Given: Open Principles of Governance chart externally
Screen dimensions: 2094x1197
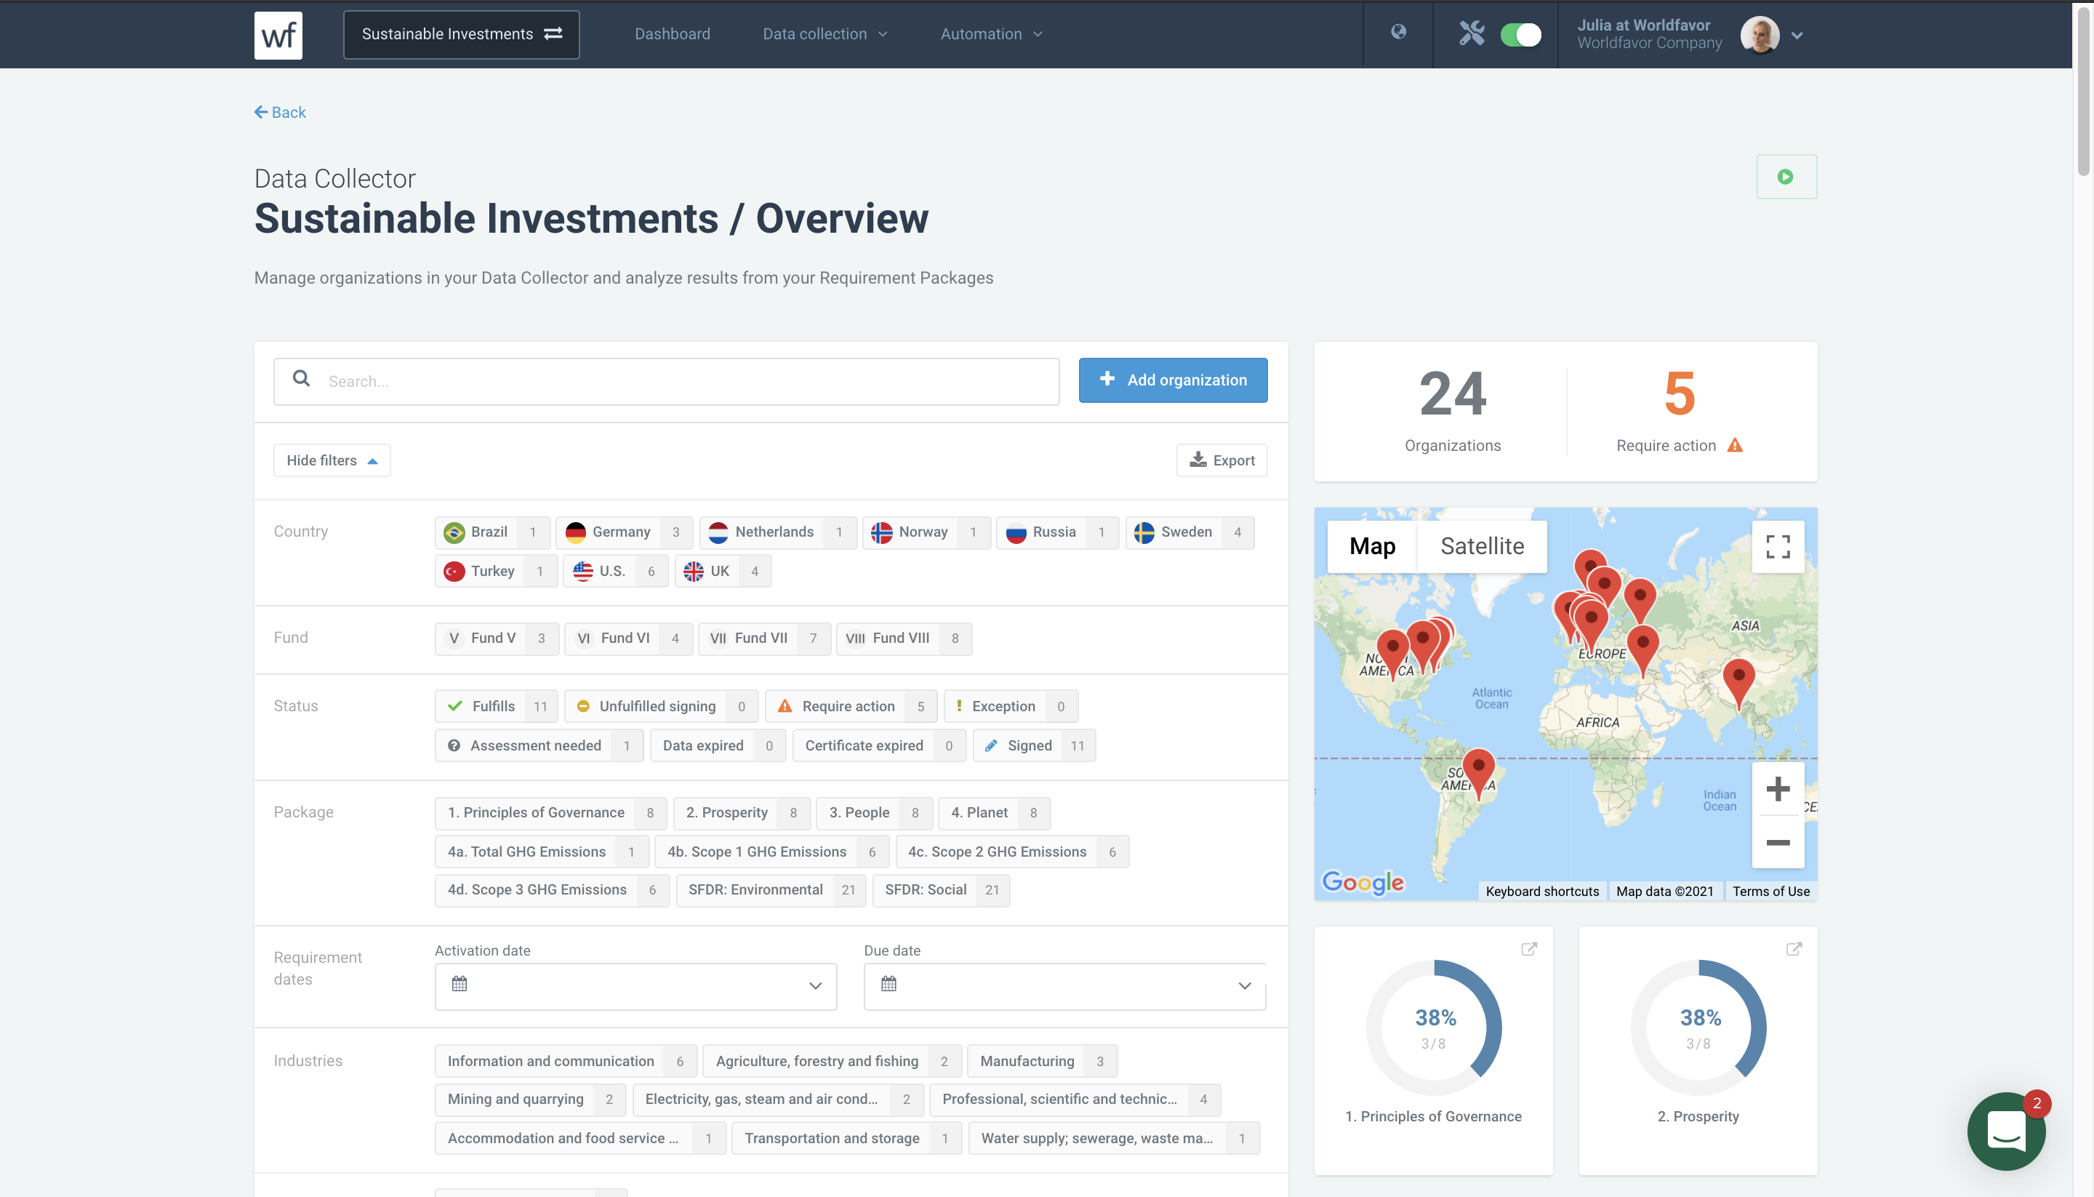Looking at the screenshot, I should tap(1528, 949).
